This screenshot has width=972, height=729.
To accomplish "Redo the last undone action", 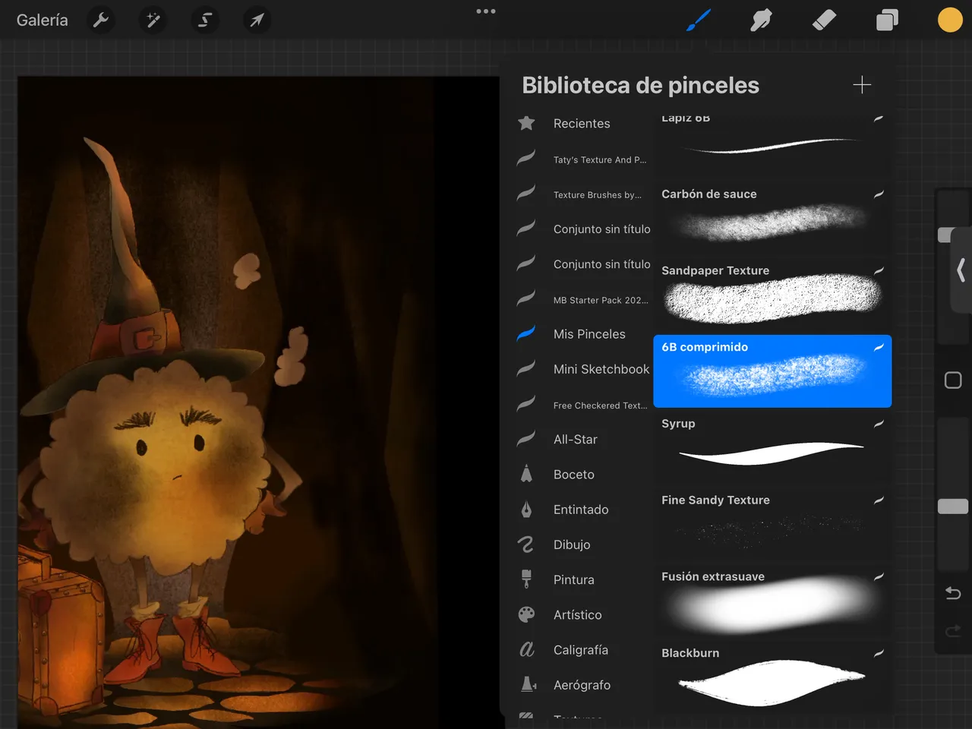I will [953, 631].
